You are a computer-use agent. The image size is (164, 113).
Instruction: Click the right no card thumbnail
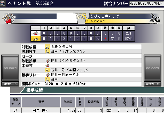152,68
